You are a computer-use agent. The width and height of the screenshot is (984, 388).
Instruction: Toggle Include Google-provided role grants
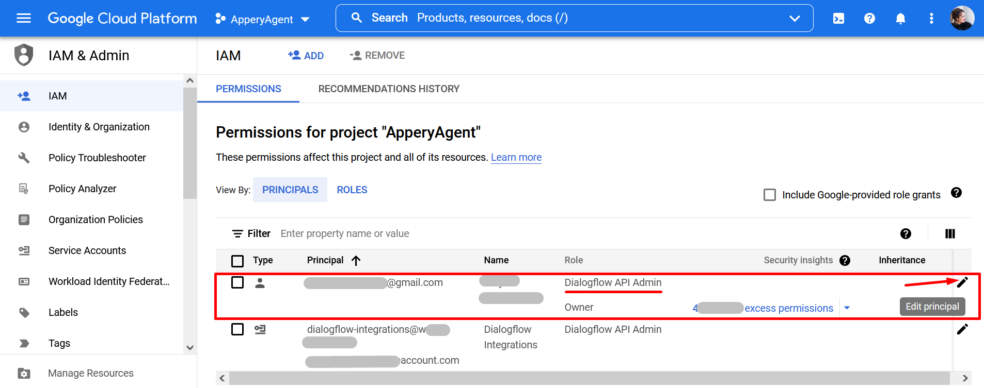pos(770,195)
